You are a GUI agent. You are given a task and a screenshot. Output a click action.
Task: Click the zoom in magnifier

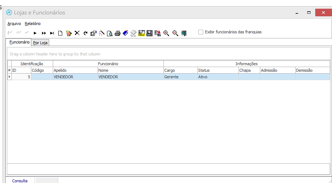(x=166, y=33)
